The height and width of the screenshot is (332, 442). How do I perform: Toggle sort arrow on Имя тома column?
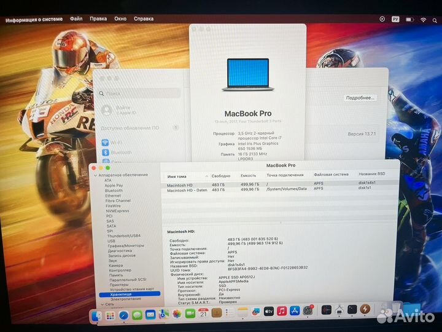206,176
